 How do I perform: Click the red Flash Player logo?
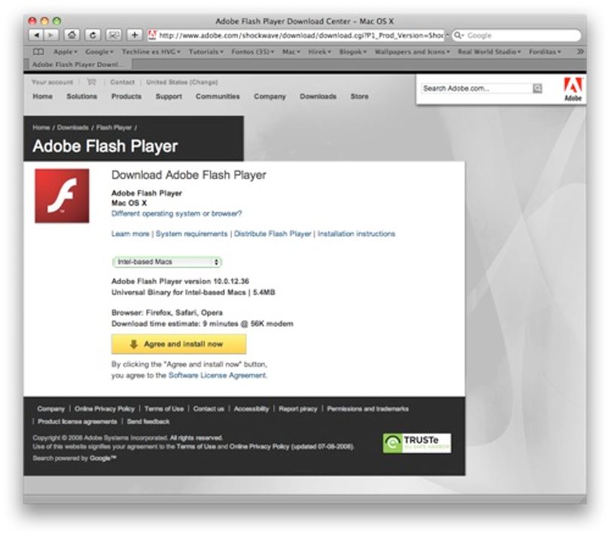pyautogui.click(x=62, y=196)
